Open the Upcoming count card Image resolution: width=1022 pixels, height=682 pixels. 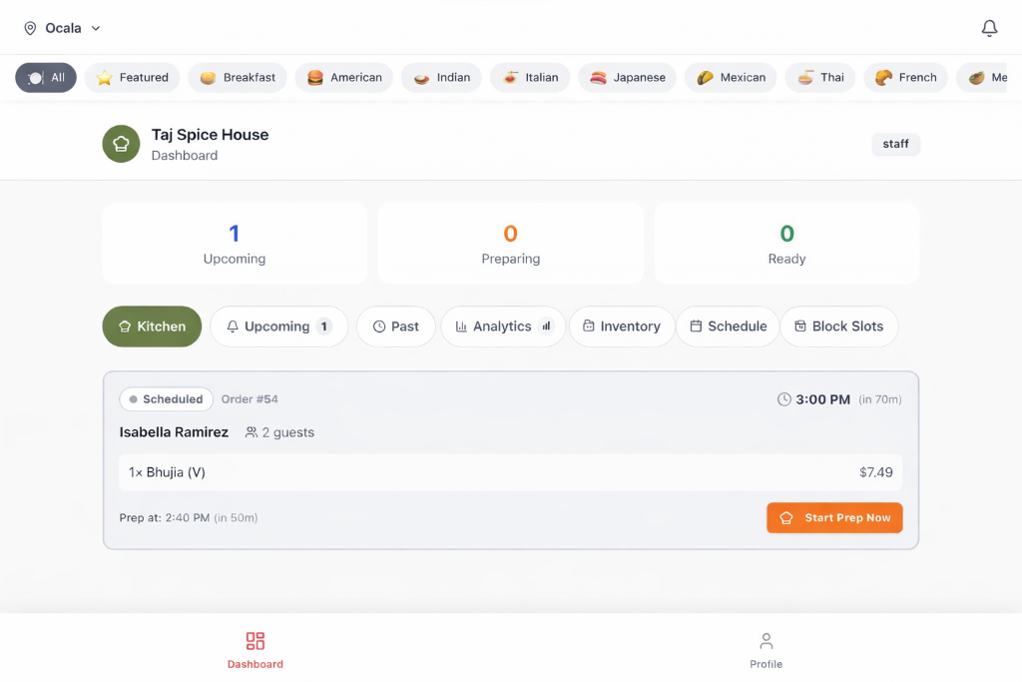234,244
